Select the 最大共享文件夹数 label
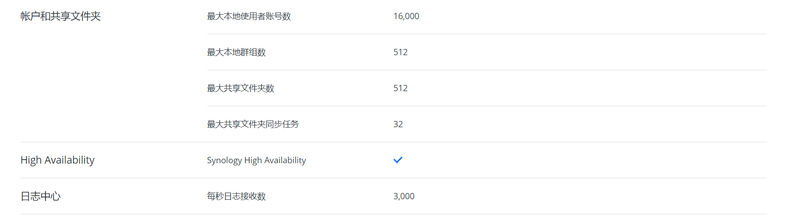Image resolution: width=788 pixels, height=217 pixels. [x=240, y=88]
